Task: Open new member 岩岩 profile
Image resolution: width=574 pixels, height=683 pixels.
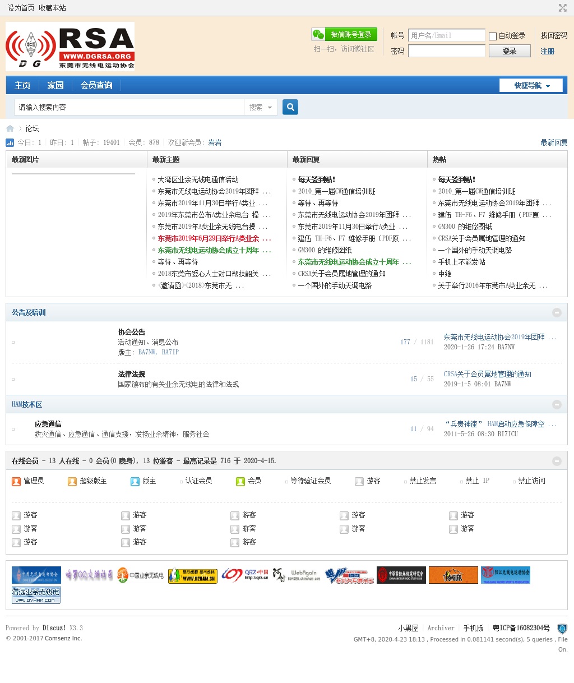Action: pyautogui.click(x=215, y=142)
